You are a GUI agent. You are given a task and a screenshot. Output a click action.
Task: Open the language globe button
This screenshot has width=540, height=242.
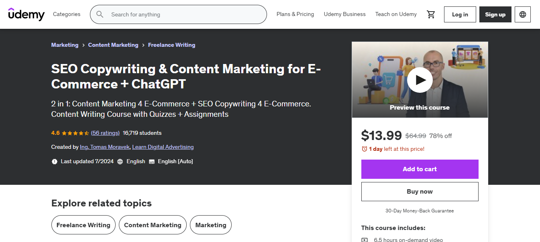coord(523,14)
